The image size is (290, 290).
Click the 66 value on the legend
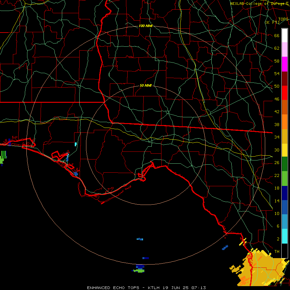(277, 36)
